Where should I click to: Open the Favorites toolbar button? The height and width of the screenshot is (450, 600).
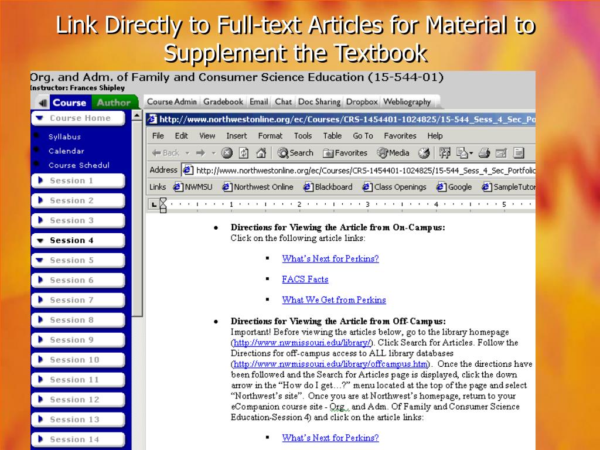pos(345,153)
